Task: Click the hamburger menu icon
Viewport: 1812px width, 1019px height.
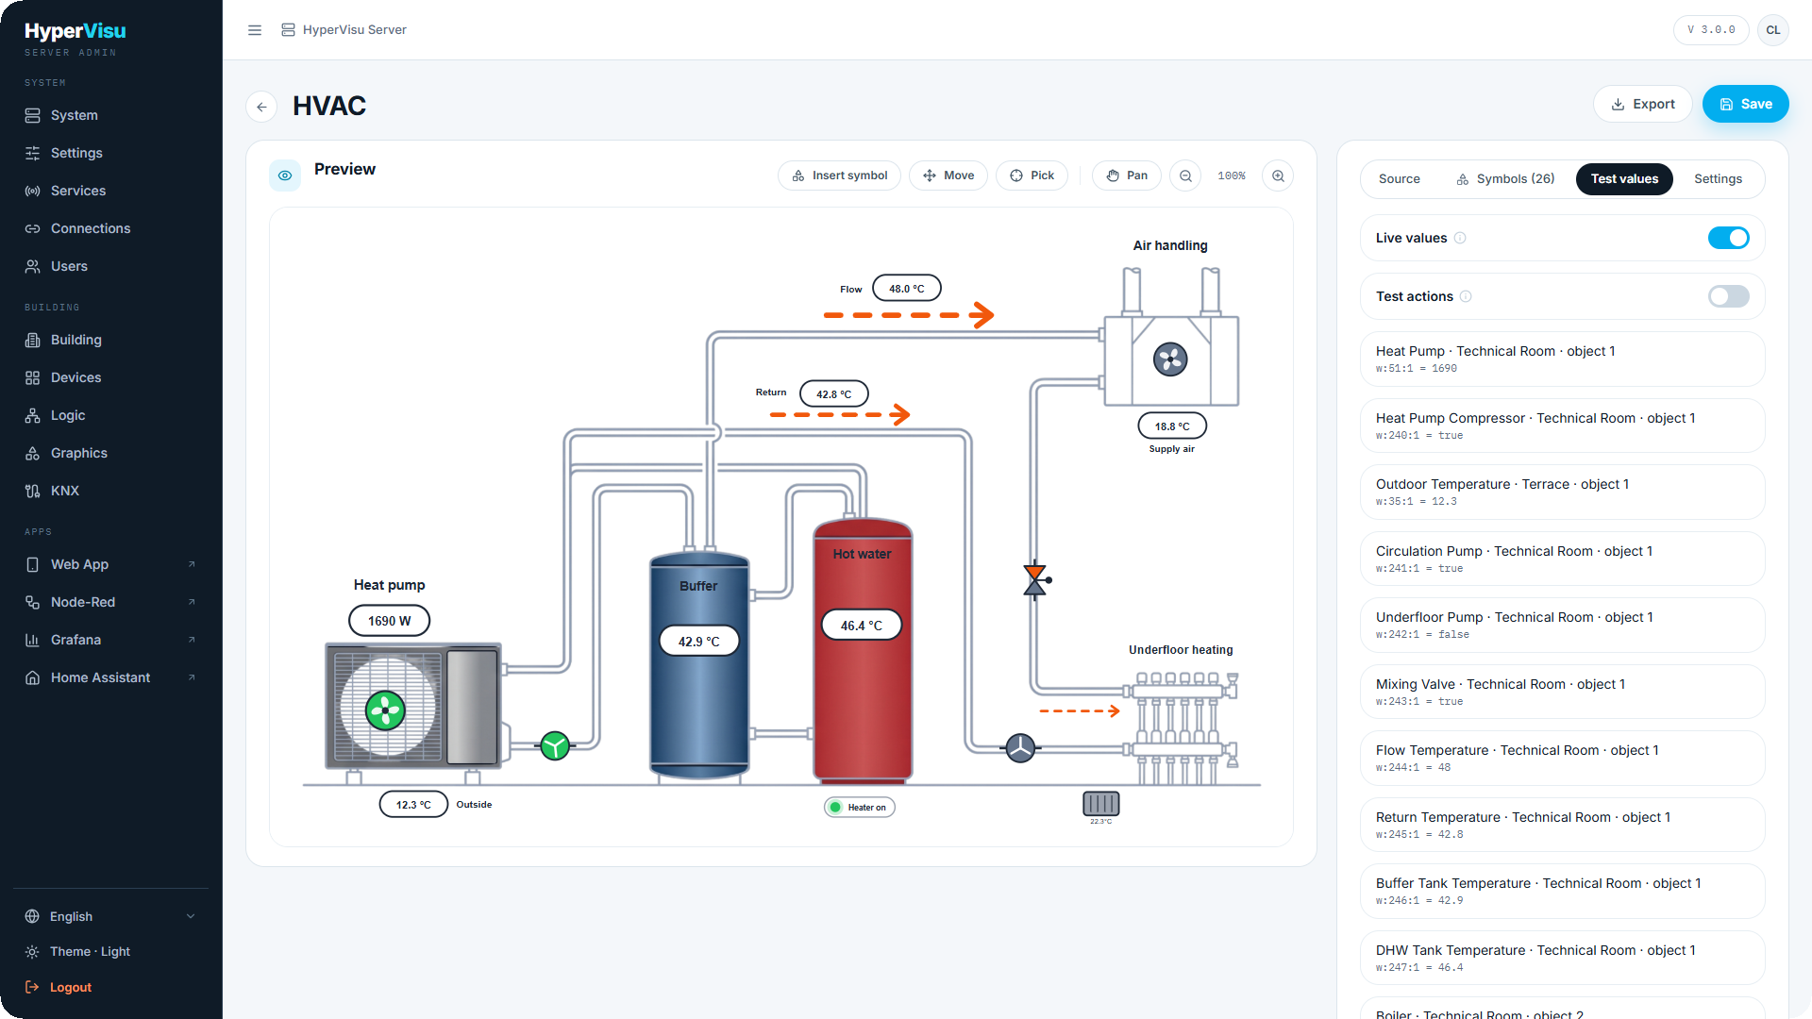Action: (255, 30)
